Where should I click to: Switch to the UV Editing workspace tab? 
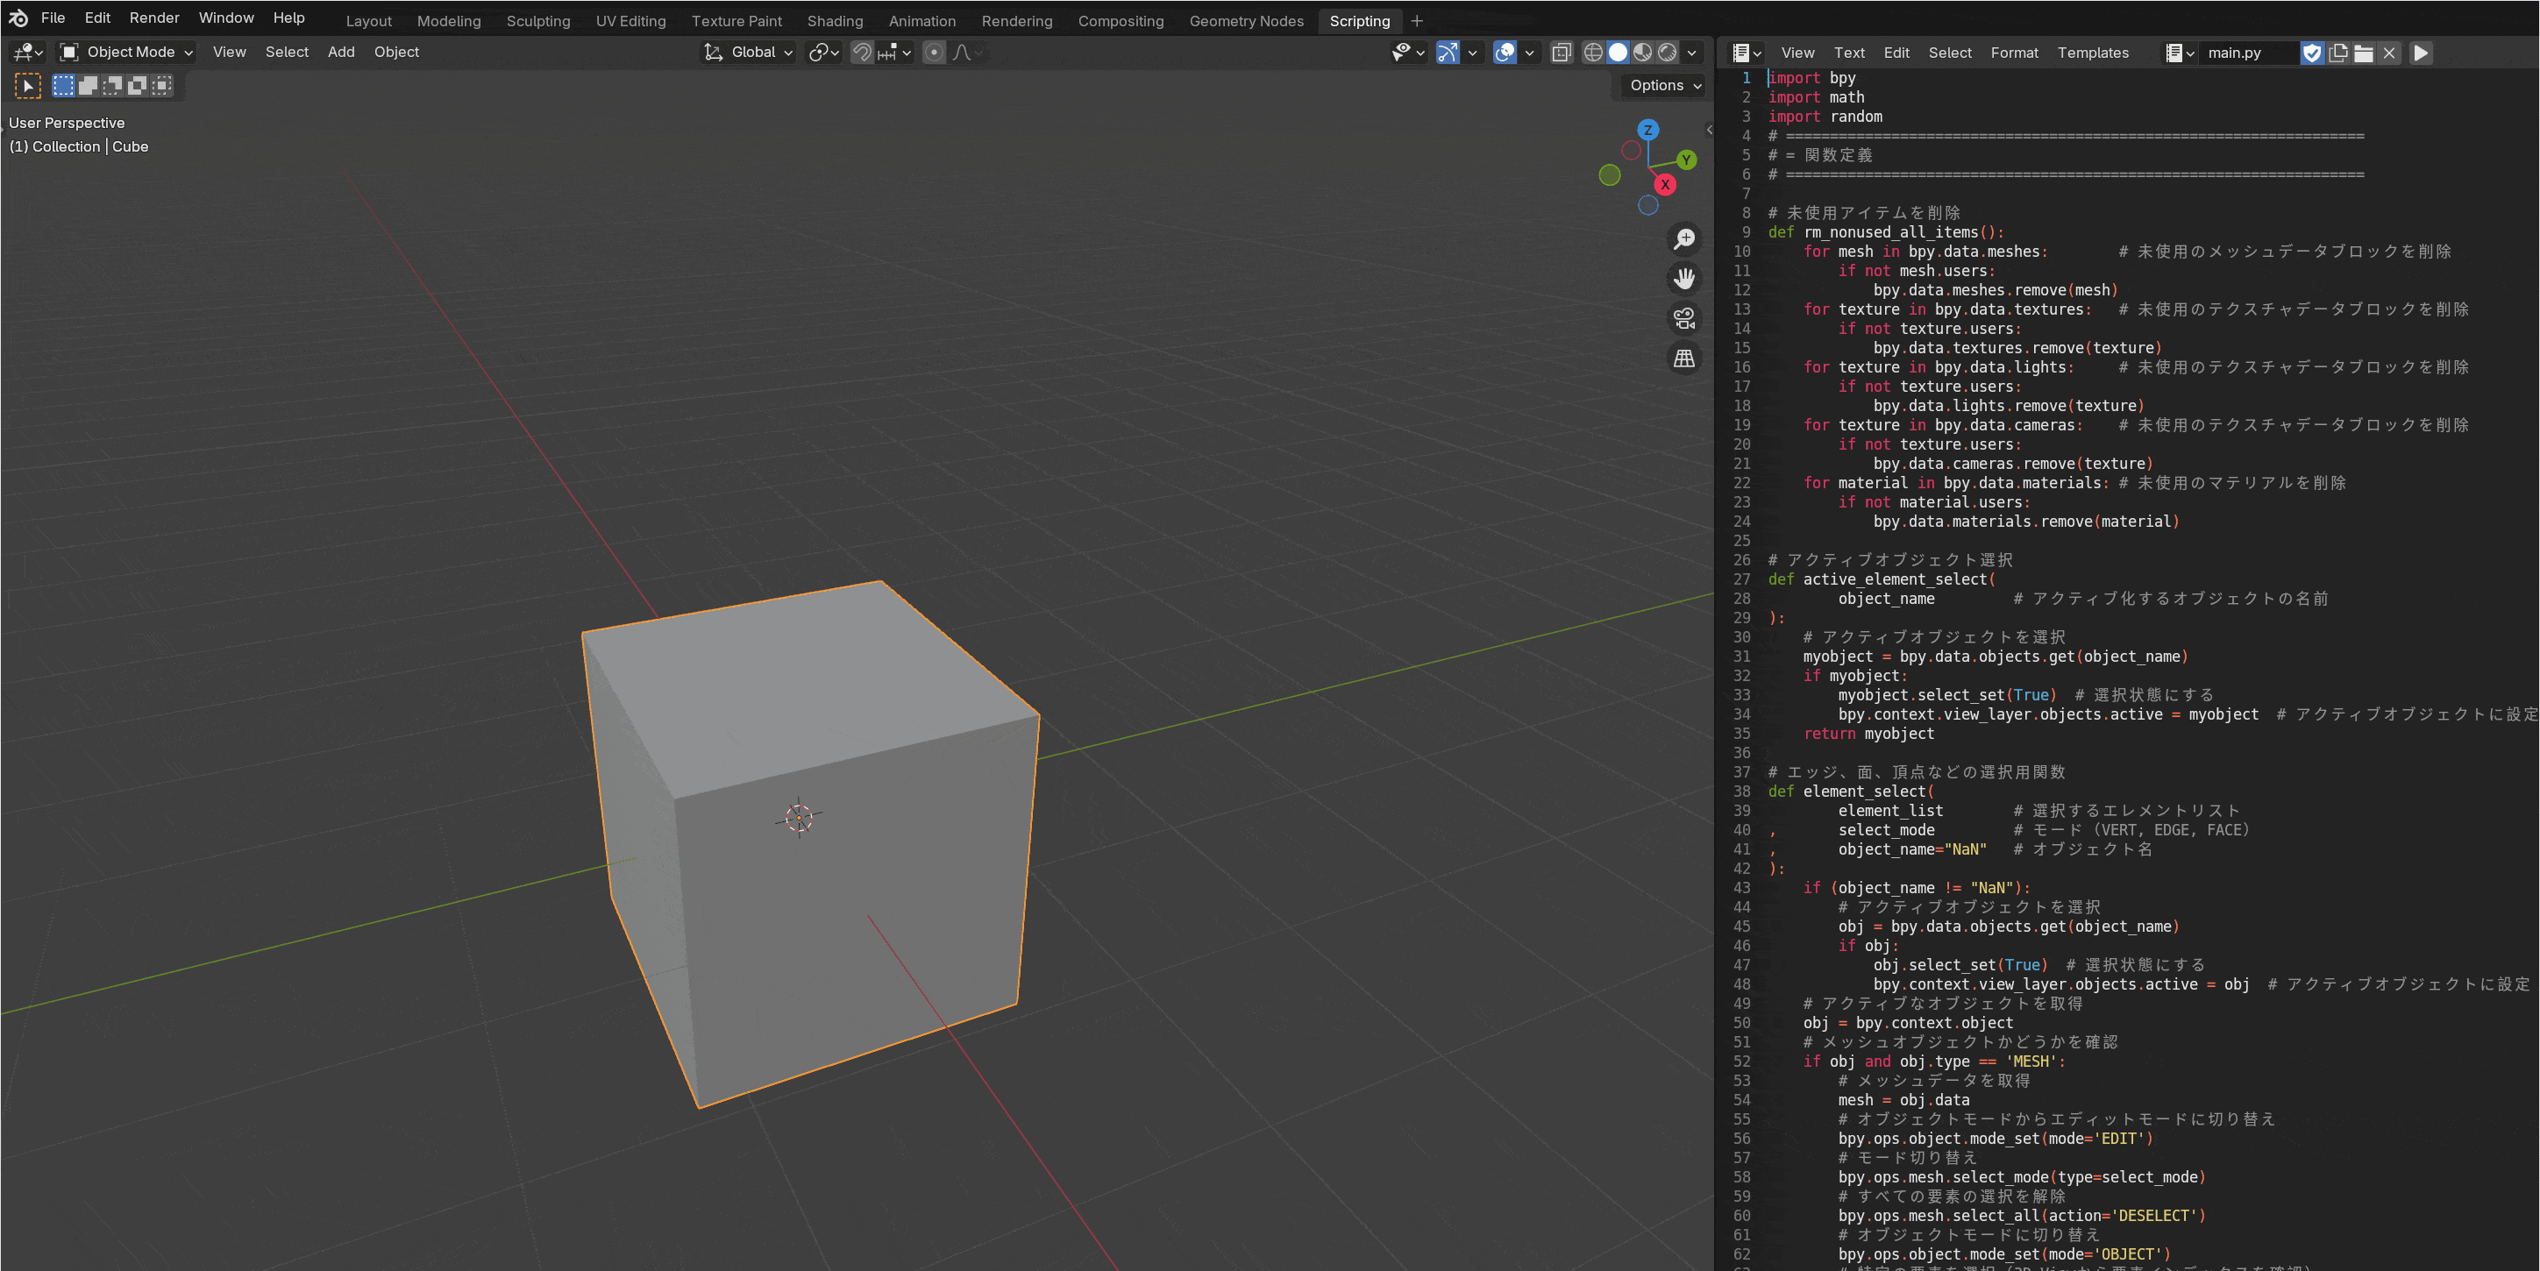pyautogui.click(x=631, y=21)
